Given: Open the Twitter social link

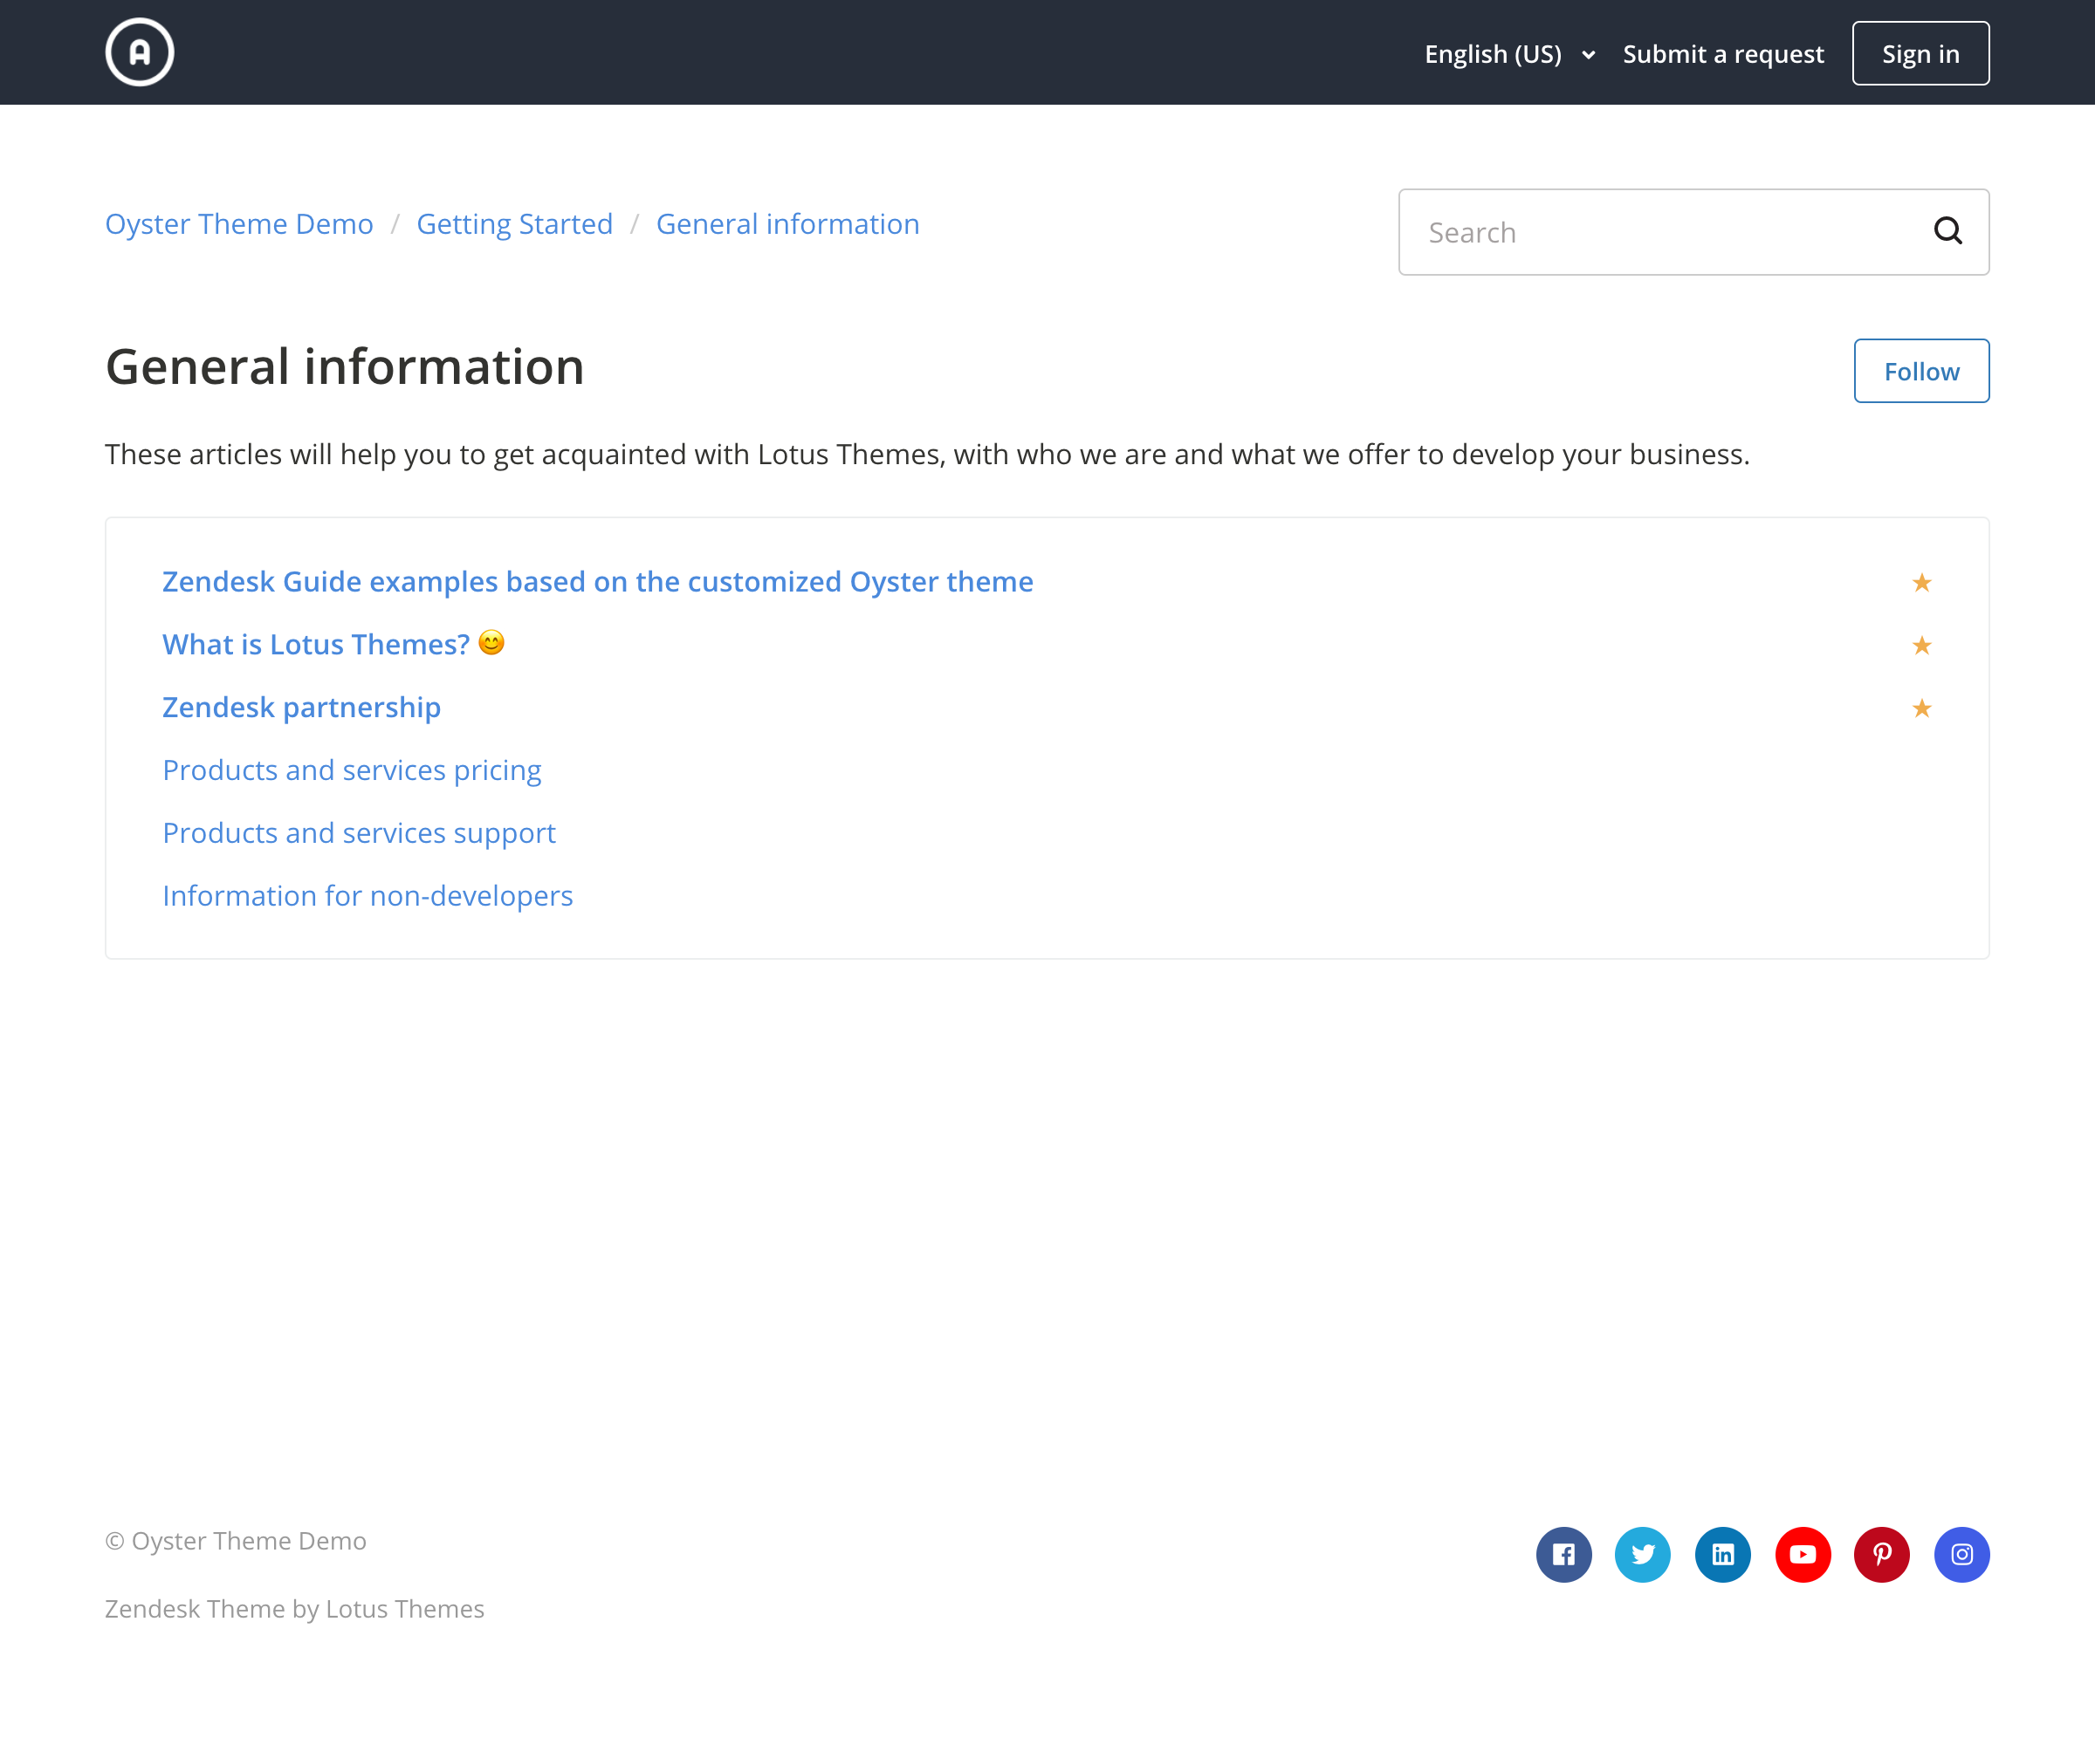Looking at the screenshot, I should point(1643,1554).
